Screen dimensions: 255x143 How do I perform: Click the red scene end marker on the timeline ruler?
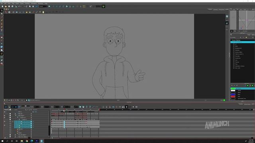(x=100, y=110)
